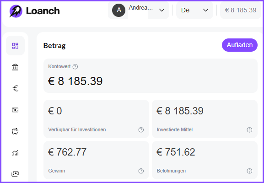Click the Aufladen button

(x=240, y=45)
